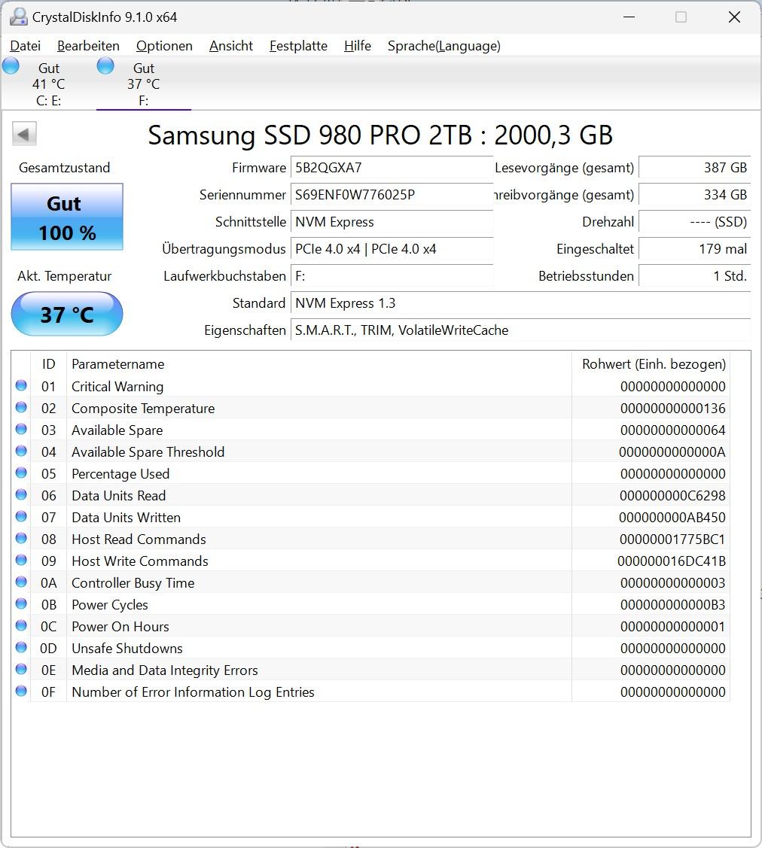Click the Schnittstelle field NVM Express
This screenshot has width=762, height=848.
pyautogui.click(x=392, y=222)
